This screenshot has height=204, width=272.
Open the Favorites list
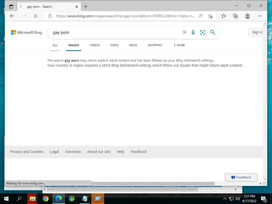tap(224, 16)
